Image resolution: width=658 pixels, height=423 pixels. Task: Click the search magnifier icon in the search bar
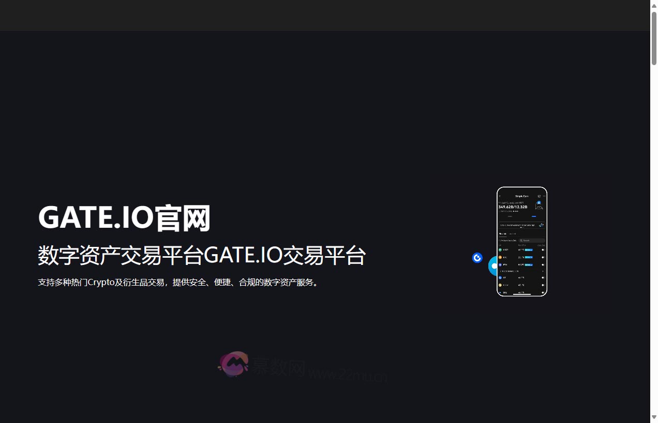(521, 241)
